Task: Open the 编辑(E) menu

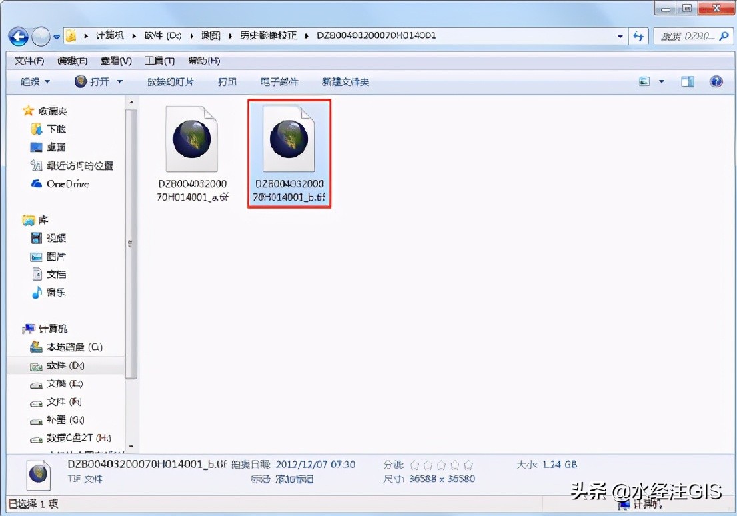Action: [x=73, y=61]
